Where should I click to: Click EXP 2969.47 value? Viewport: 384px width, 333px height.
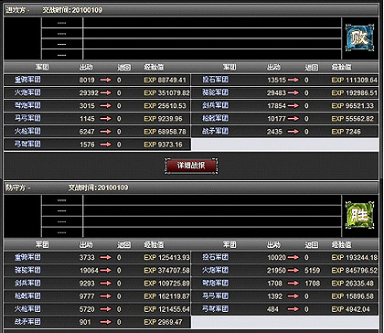pos(163,322)
